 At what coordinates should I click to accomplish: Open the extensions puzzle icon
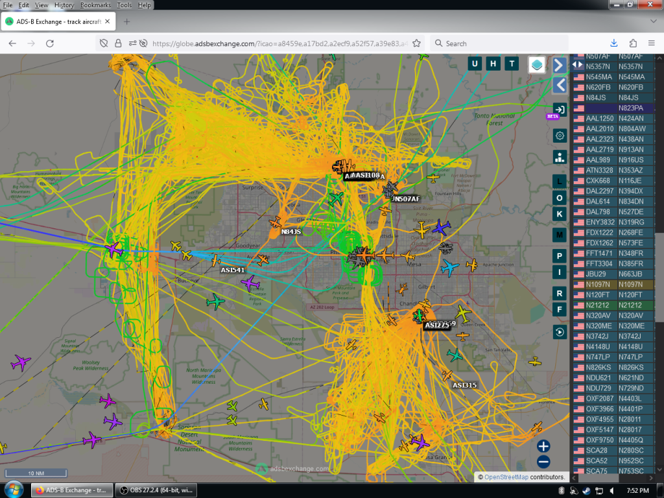[x=633, y=43]
